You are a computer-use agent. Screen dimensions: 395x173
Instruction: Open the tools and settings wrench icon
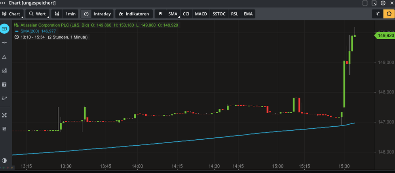[4, 115]
